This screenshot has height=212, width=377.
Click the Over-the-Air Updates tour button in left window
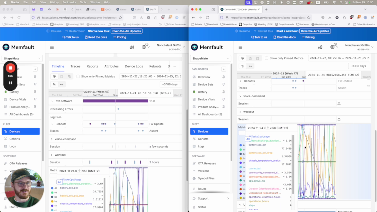pos(126,31)
